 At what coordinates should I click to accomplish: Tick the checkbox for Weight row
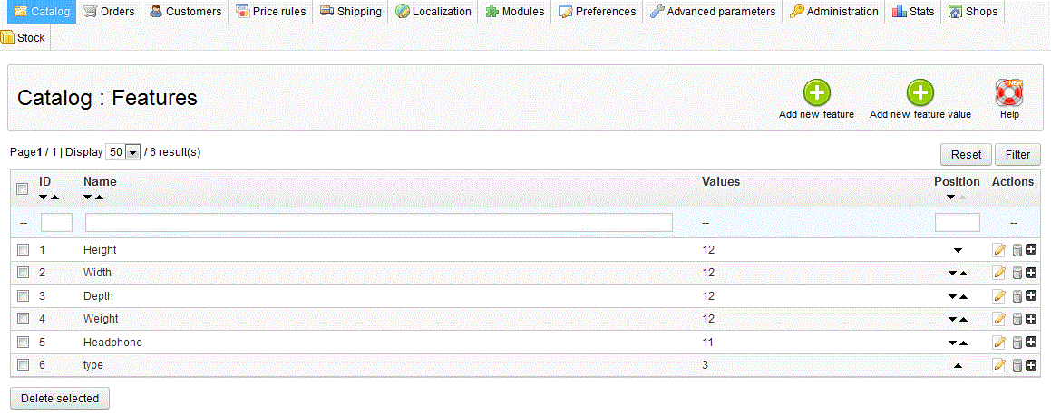click(x=24, y=319)
